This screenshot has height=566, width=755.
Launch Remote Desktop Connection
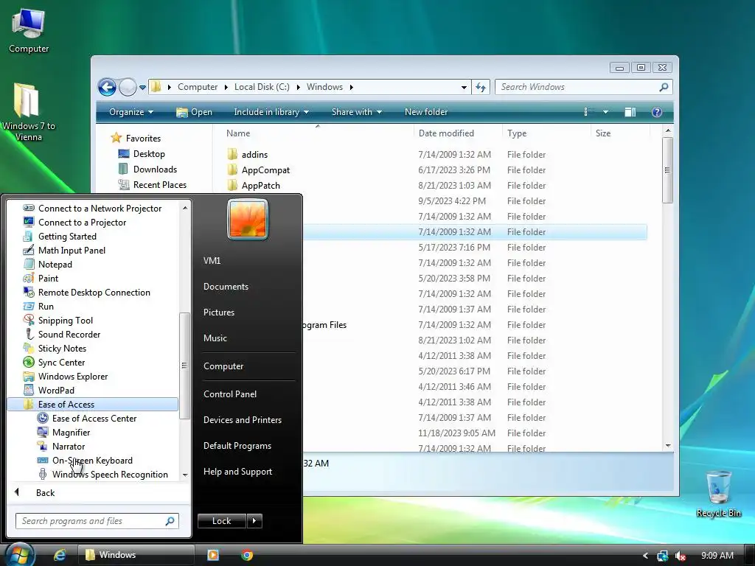point(94,292)
